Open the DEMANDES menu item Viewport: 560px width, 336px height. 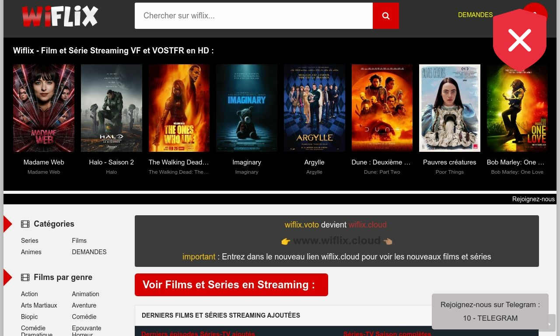click(x=475, y=14)
